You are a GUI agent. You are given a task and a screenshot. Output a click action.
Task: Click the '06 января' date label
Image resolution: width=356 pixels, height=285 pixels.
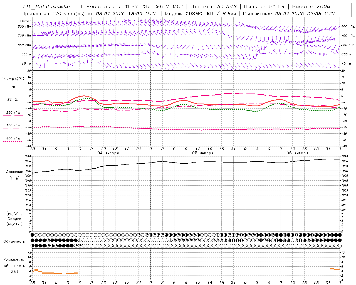[297, 153]
